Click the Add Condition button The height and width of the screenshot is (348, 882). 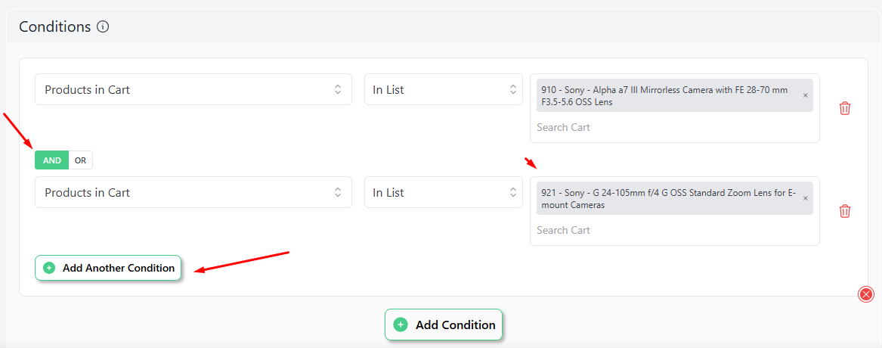[443, 325]
